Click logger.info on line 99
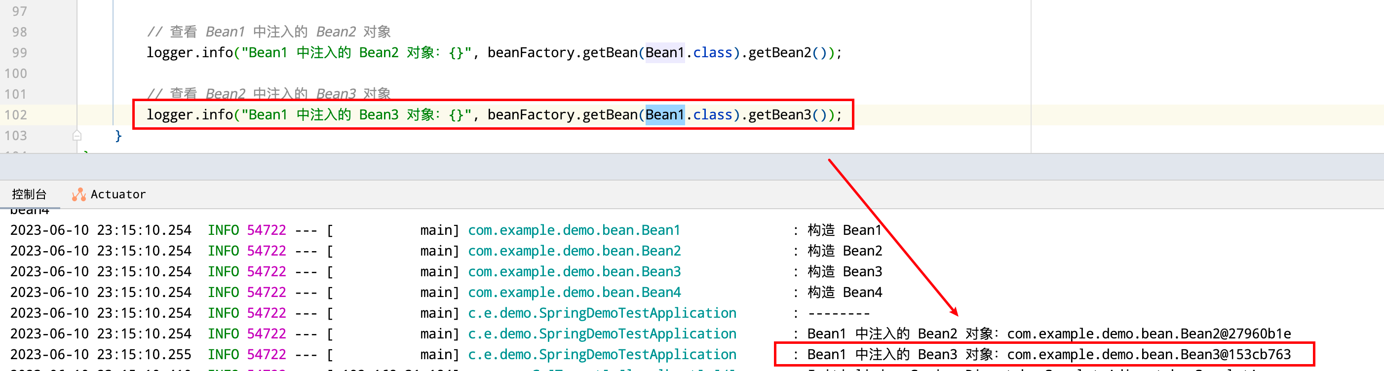The image size is (1384, 371). click(190, 53)
